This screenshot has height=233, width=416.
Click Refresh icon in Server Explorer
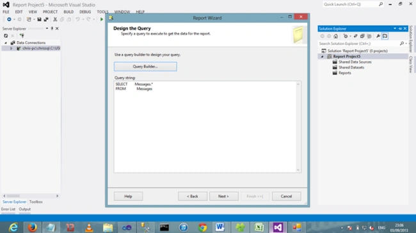tap(6, 36)
